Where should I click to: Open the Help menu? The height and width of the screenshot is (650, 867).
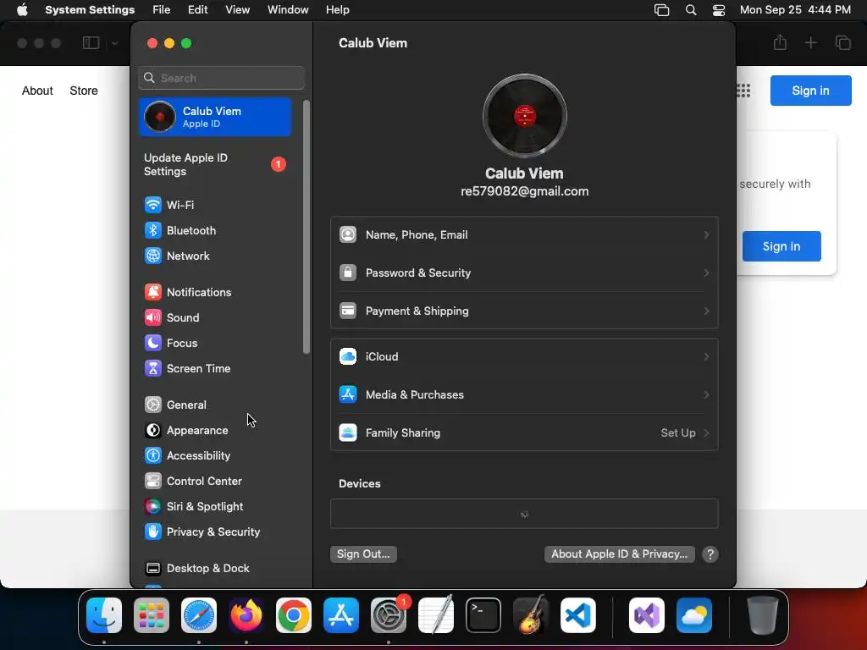pyautogui.click(x=337, y=10)
